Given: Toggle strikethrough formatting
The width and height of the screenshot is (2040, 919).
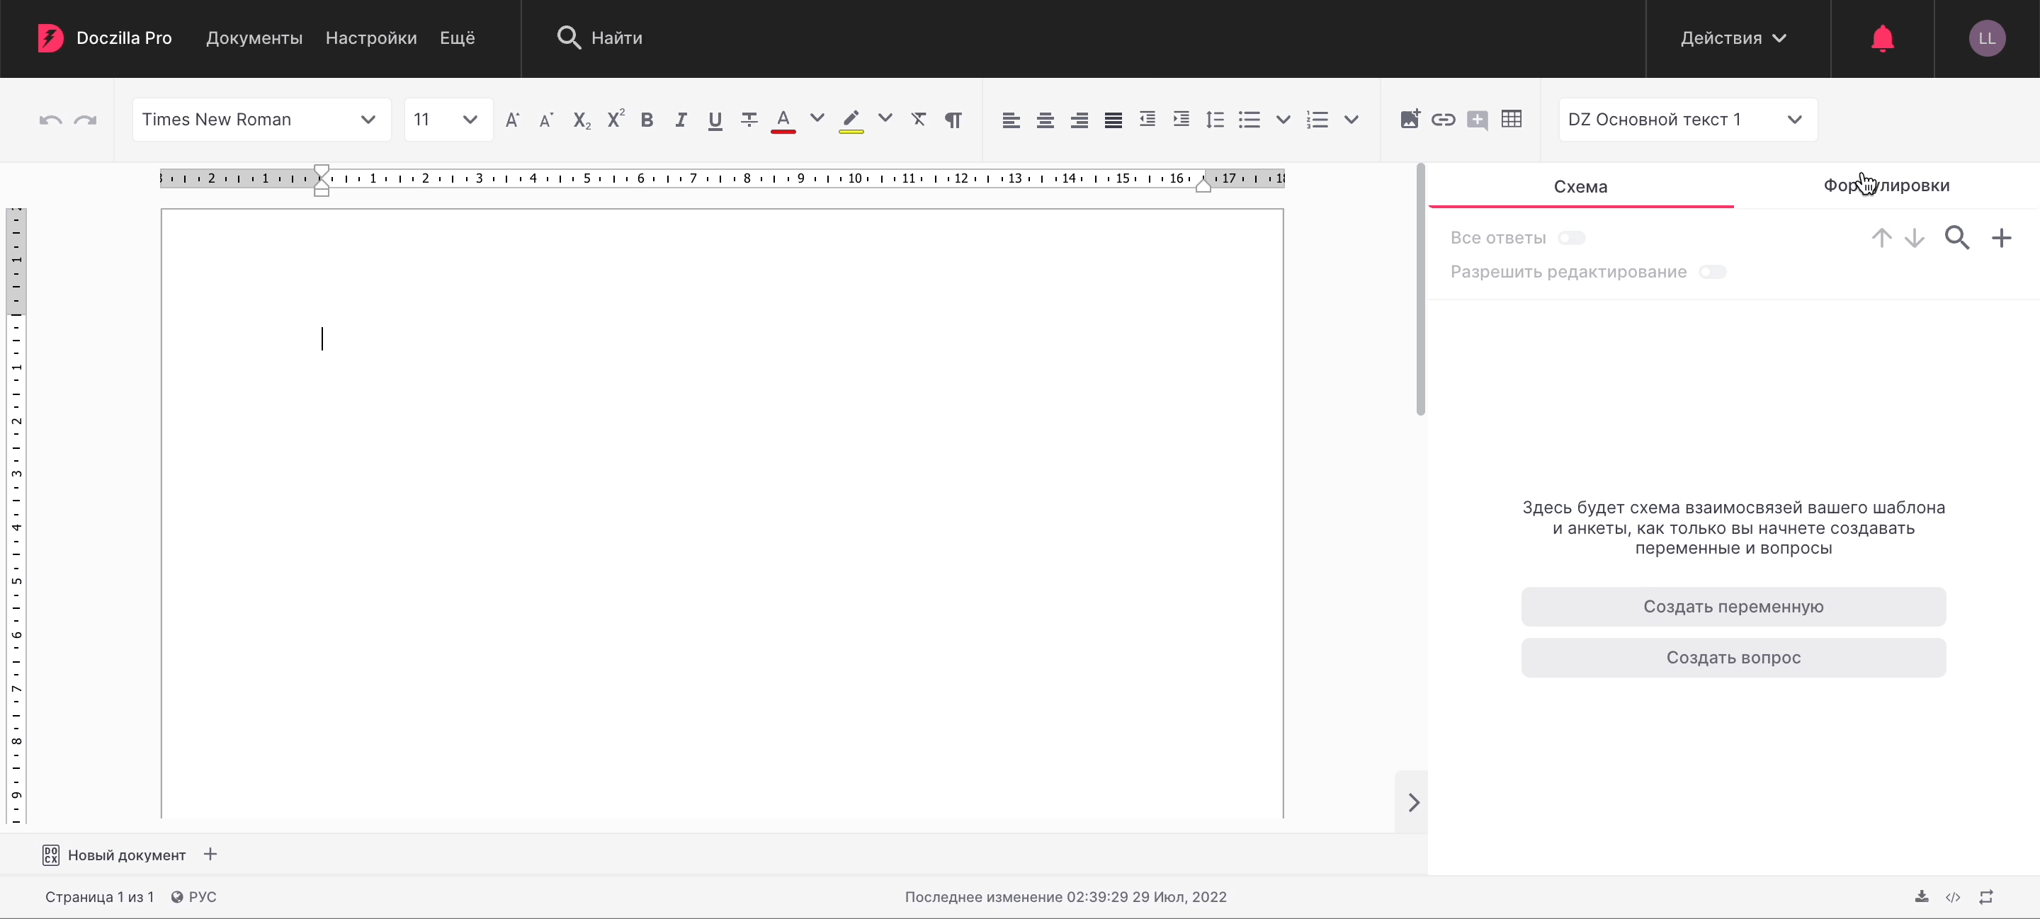Looking at the screenshot, I should tap(749, 120).
